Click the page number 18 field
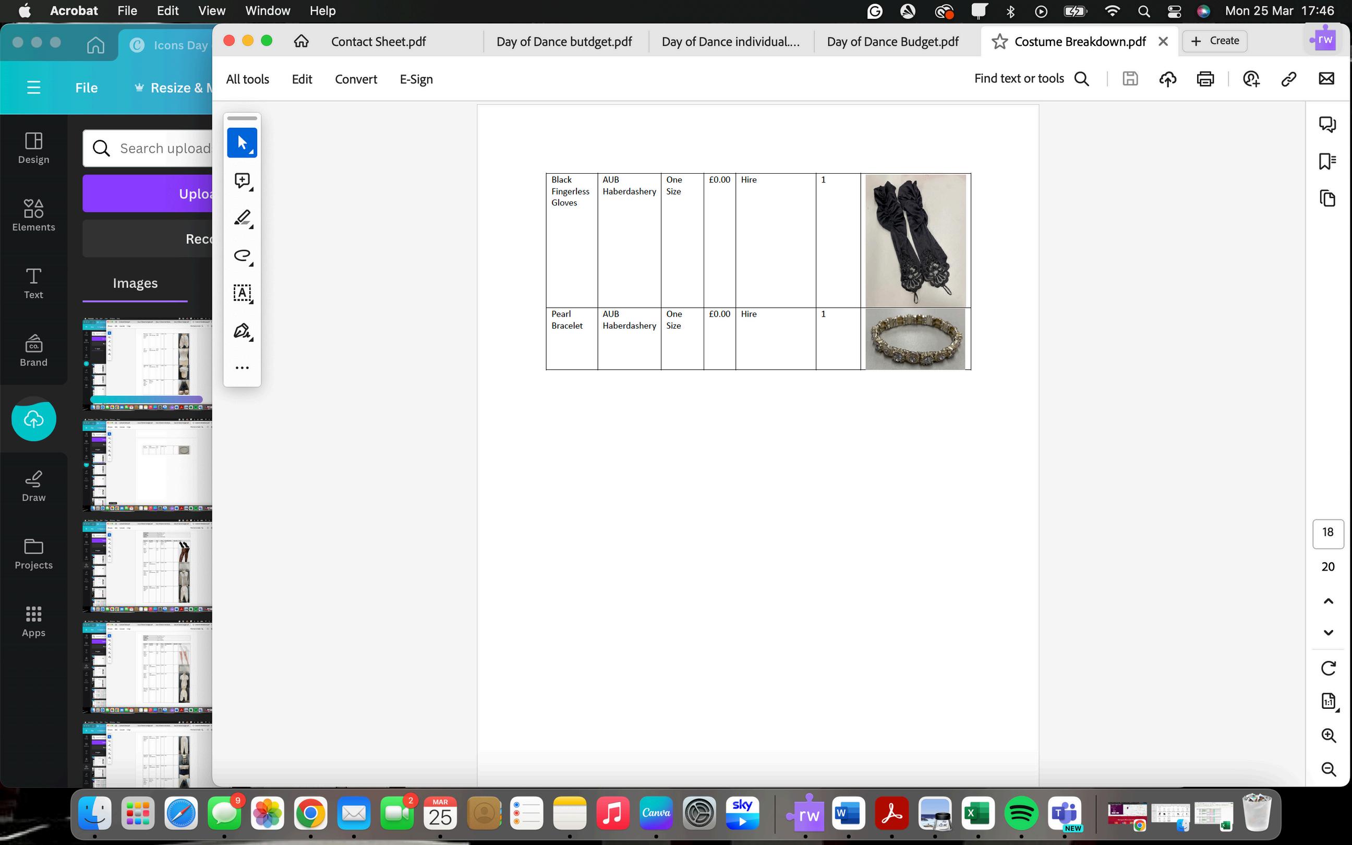The image size is (1352, 845). coord(1327,533)
